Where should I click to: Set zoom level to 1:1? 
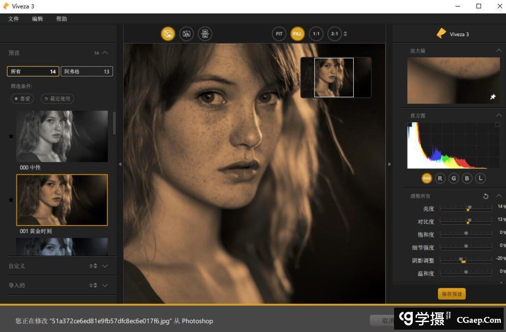pos(316,34)
